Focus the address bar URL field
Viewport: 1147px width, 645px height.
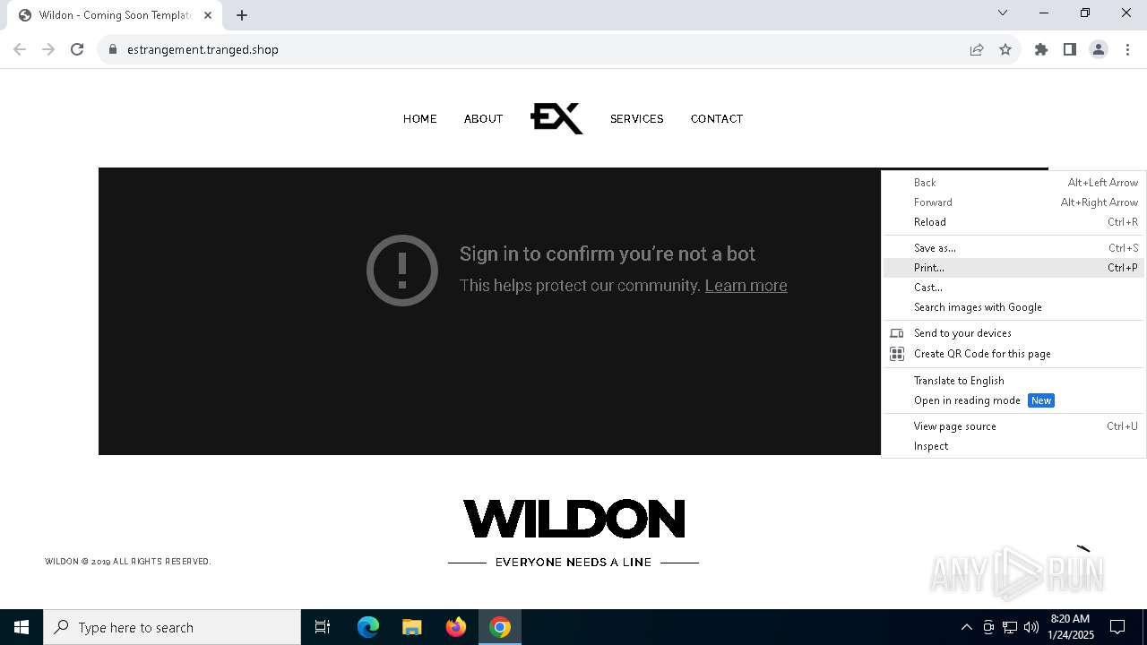click(x=538, y=49)
